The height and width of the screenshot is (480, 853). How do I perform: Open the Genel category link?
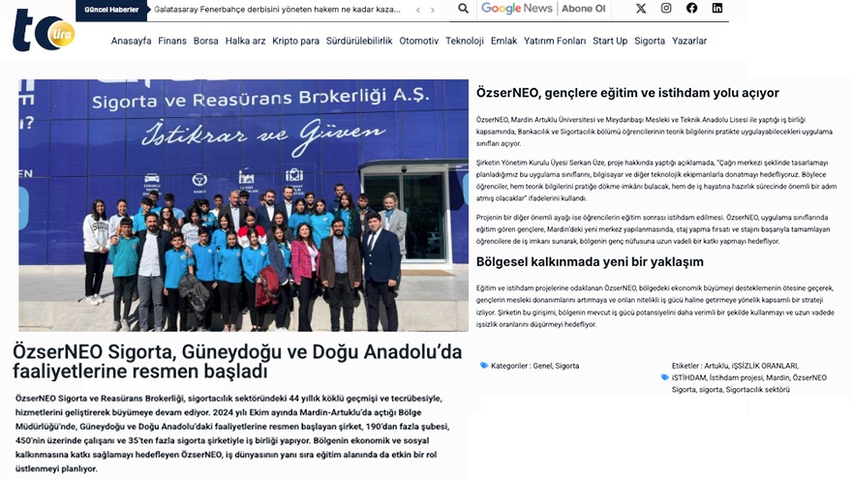pyautogui.click(x=542, y=366)
